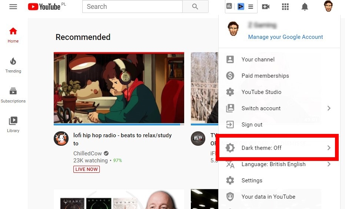345x209 pixels.
Task: Click the Switch account icon
Action: [230, 108]
